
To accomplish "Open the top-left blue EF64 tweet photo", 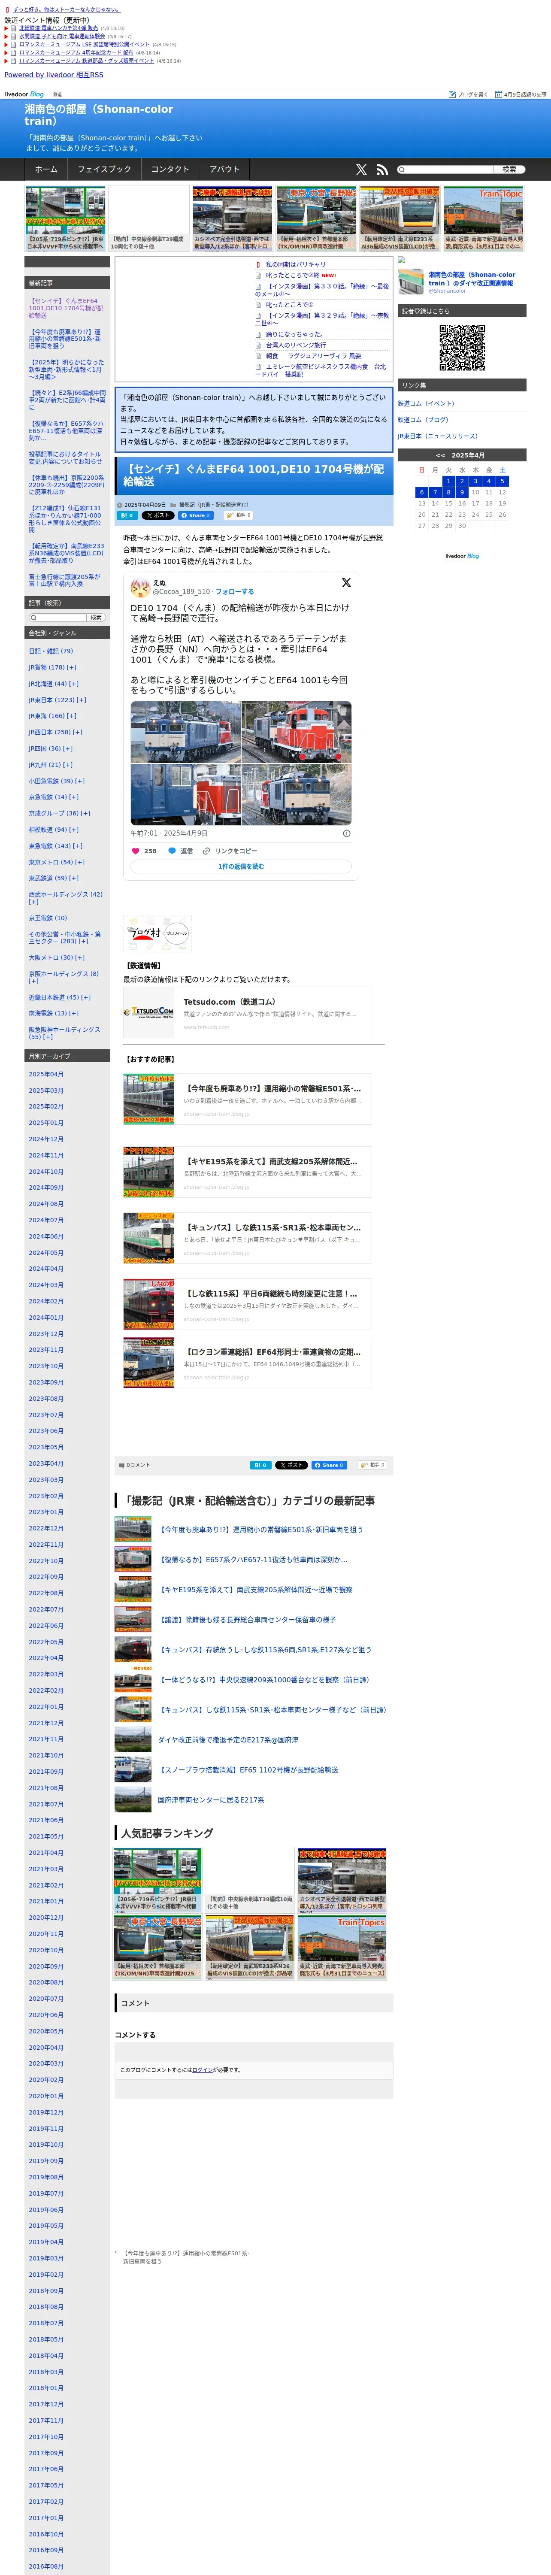I will point(186,731).
